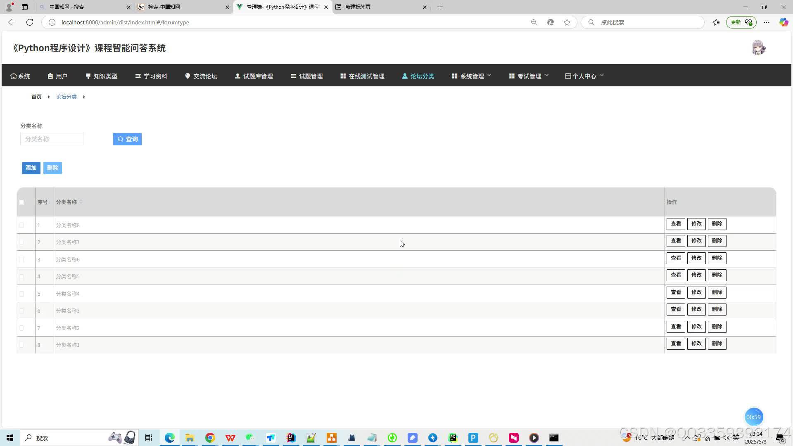Check the checkbox for row 分类名称8
Image resolution: width=793 pixels, height=446 pixels.
(x=21, y=225)
